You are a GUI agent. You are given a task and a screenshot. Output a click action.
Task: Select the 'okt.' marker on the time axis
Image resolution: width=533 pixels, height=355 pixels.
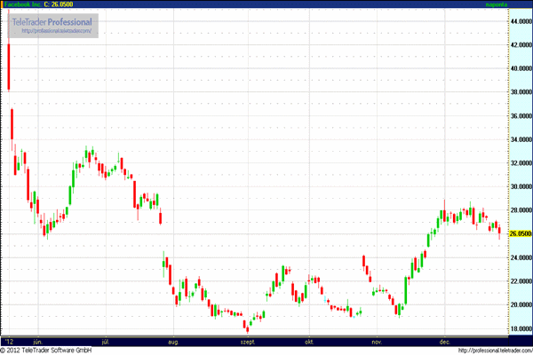[309, 340]
